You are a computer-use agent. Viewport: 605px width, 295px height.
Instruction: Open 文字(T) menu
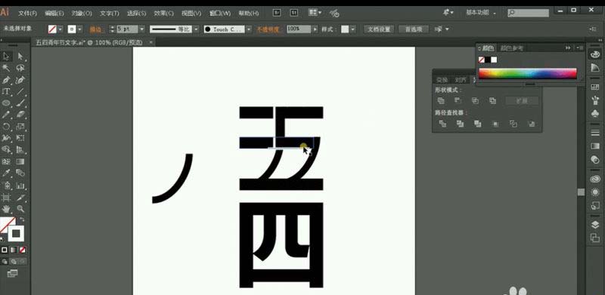point(110,13)
